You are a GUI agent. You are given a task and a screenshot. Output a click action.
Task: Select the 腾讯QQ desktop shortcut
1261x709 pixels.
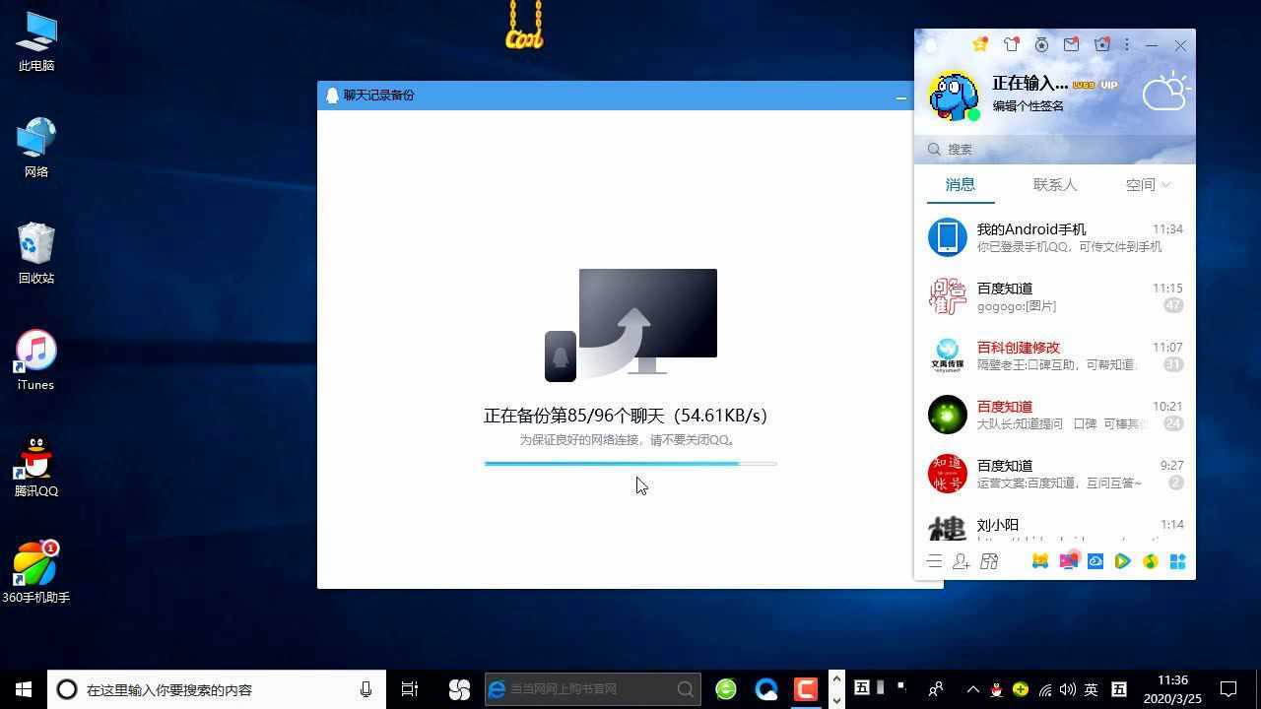point(36,467)
